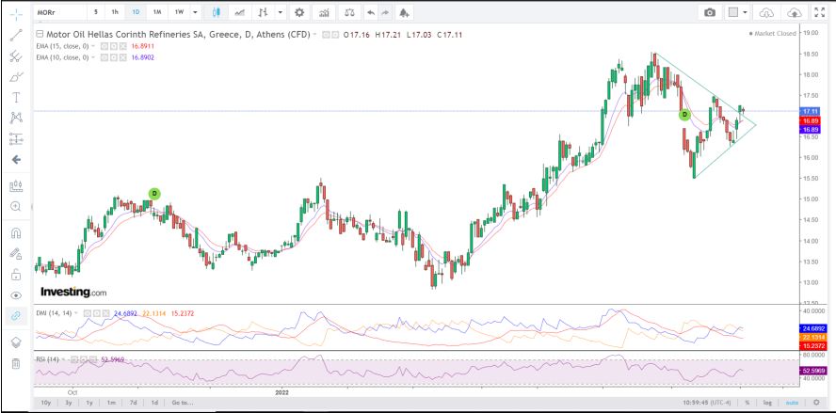Take a chart snapshot with camera icon
This screenshot has width=836, height=413.
(x=709, y=13)
